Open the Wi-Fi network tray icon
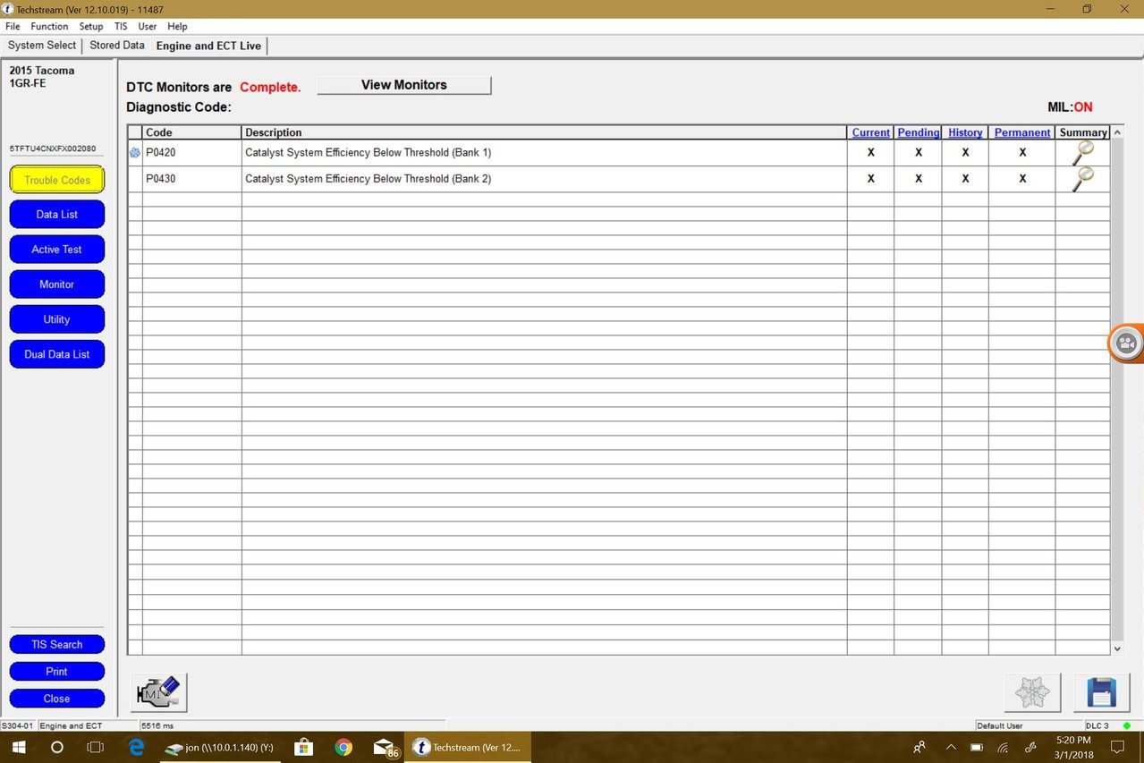 pos(1004,747)
